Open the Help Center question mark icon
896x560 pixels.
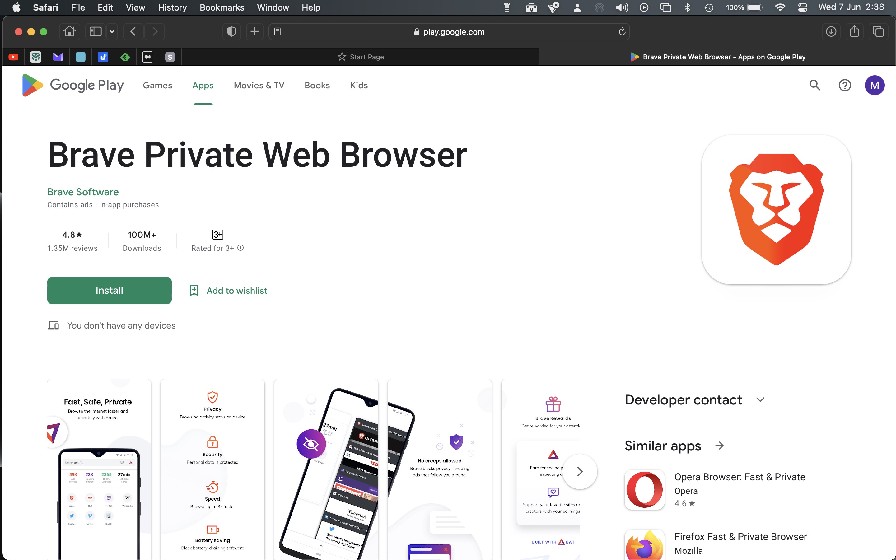845,85
